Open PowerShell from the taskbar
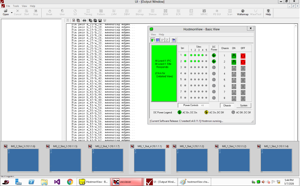Viewport: 300px width, 186px height. (x=31, y=182)
